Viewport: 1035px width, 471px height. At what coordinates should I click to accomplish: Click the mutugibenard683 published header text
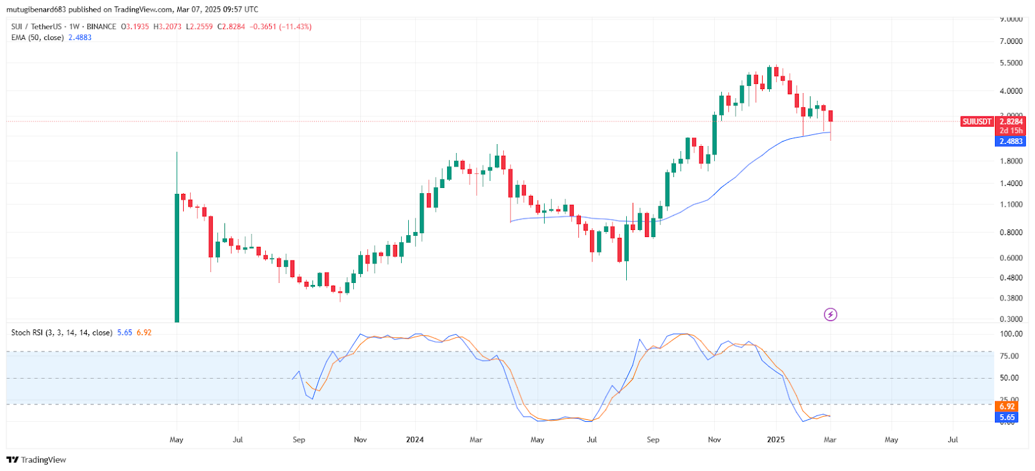133,9
